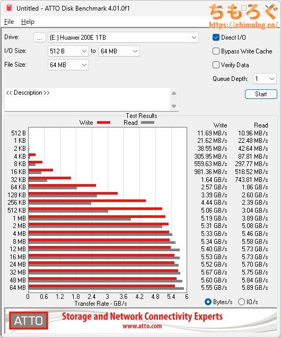Open the Queue Depth dropdown
This screenshot has width=281, height=338.
tap(265, 79)
